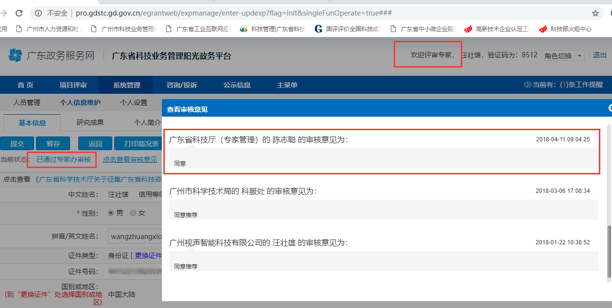Viewport: 612px width, 308px height.
Task: Bookmark this page with the star icon
Action: click(595, 13)
